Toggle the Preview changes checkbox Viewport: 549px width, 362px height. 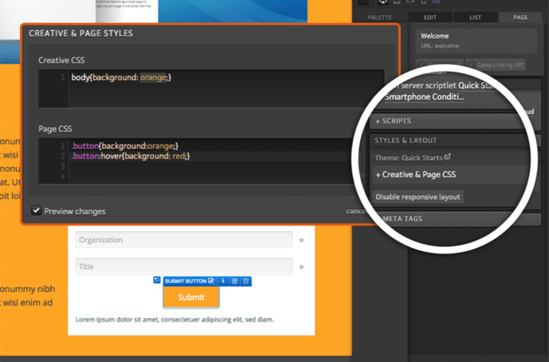click(37, 211)
